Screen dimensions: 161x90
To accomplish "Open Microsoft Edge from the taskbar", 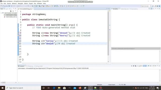I will tap(54, 88).
